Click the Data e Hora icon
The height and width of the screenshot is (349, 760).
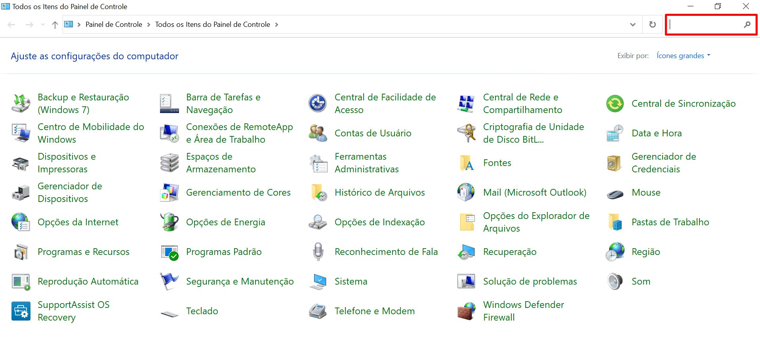coord(615,133)
